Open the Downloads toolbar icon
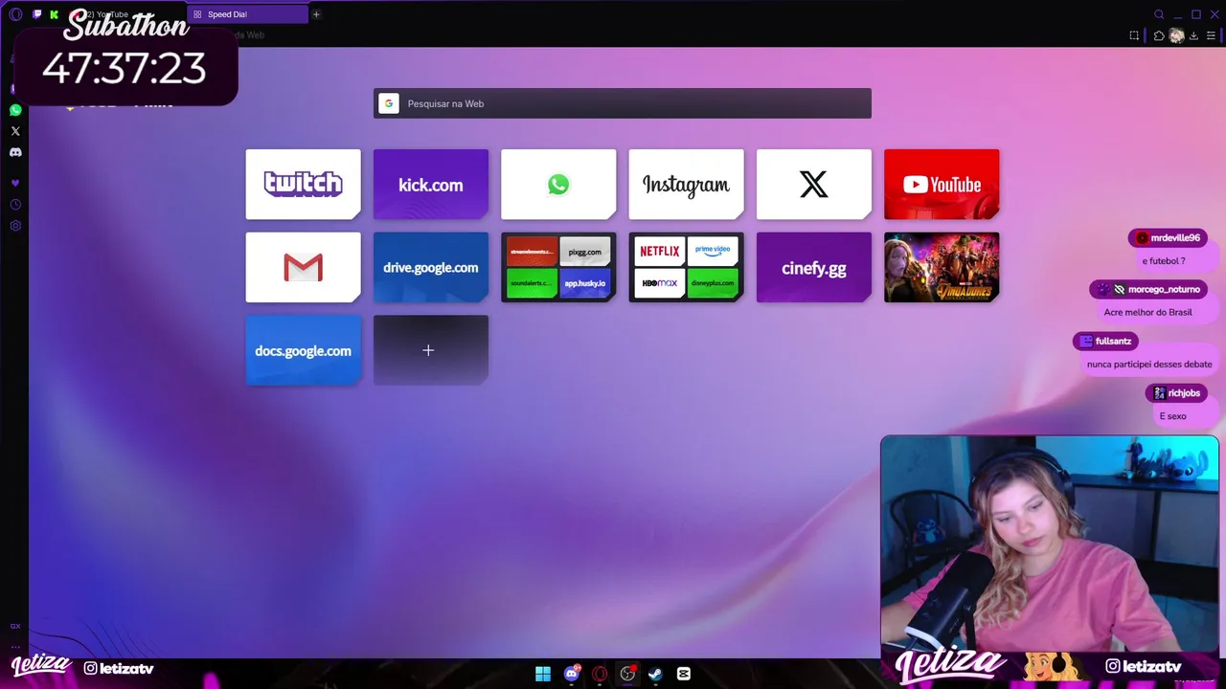The height and width of the screenshot is (689, 1226). coord(1193,35)
